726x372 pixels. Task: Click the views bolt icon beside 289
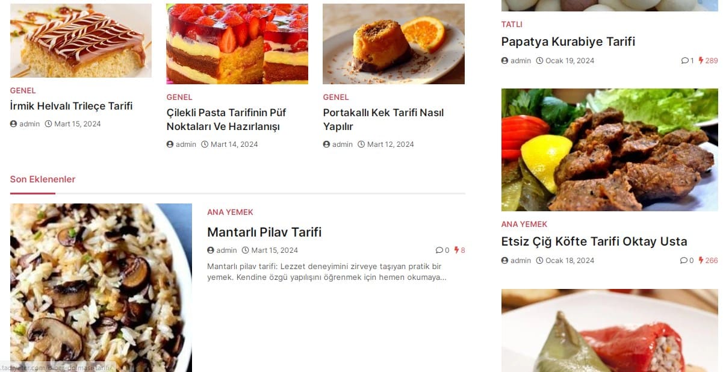pos(701,61)
